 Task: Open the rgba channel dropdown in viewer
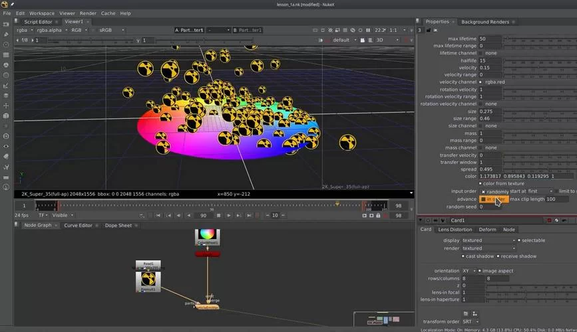point(25,30)
